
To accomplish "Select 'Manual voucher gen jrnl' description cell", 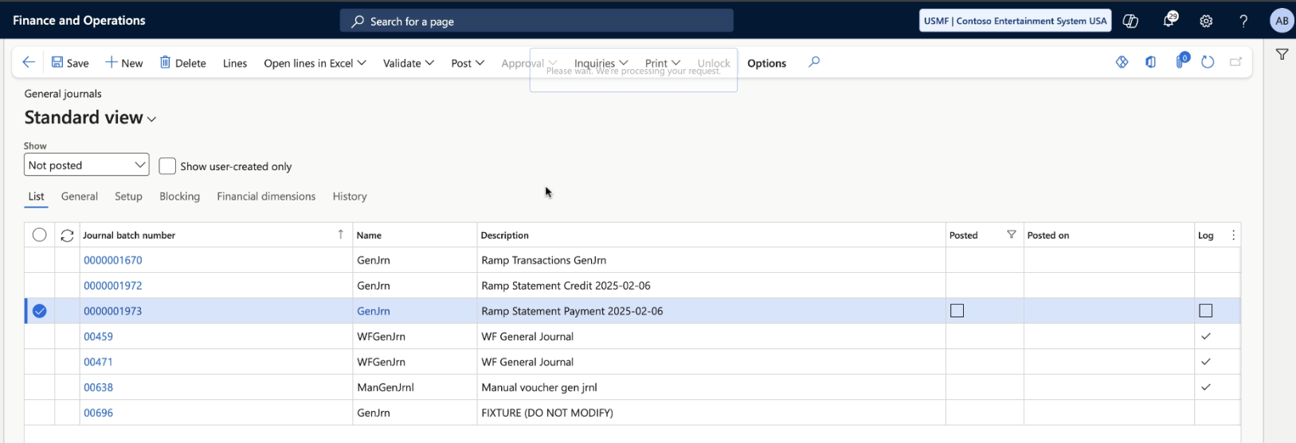I will [x=711, y=387].
